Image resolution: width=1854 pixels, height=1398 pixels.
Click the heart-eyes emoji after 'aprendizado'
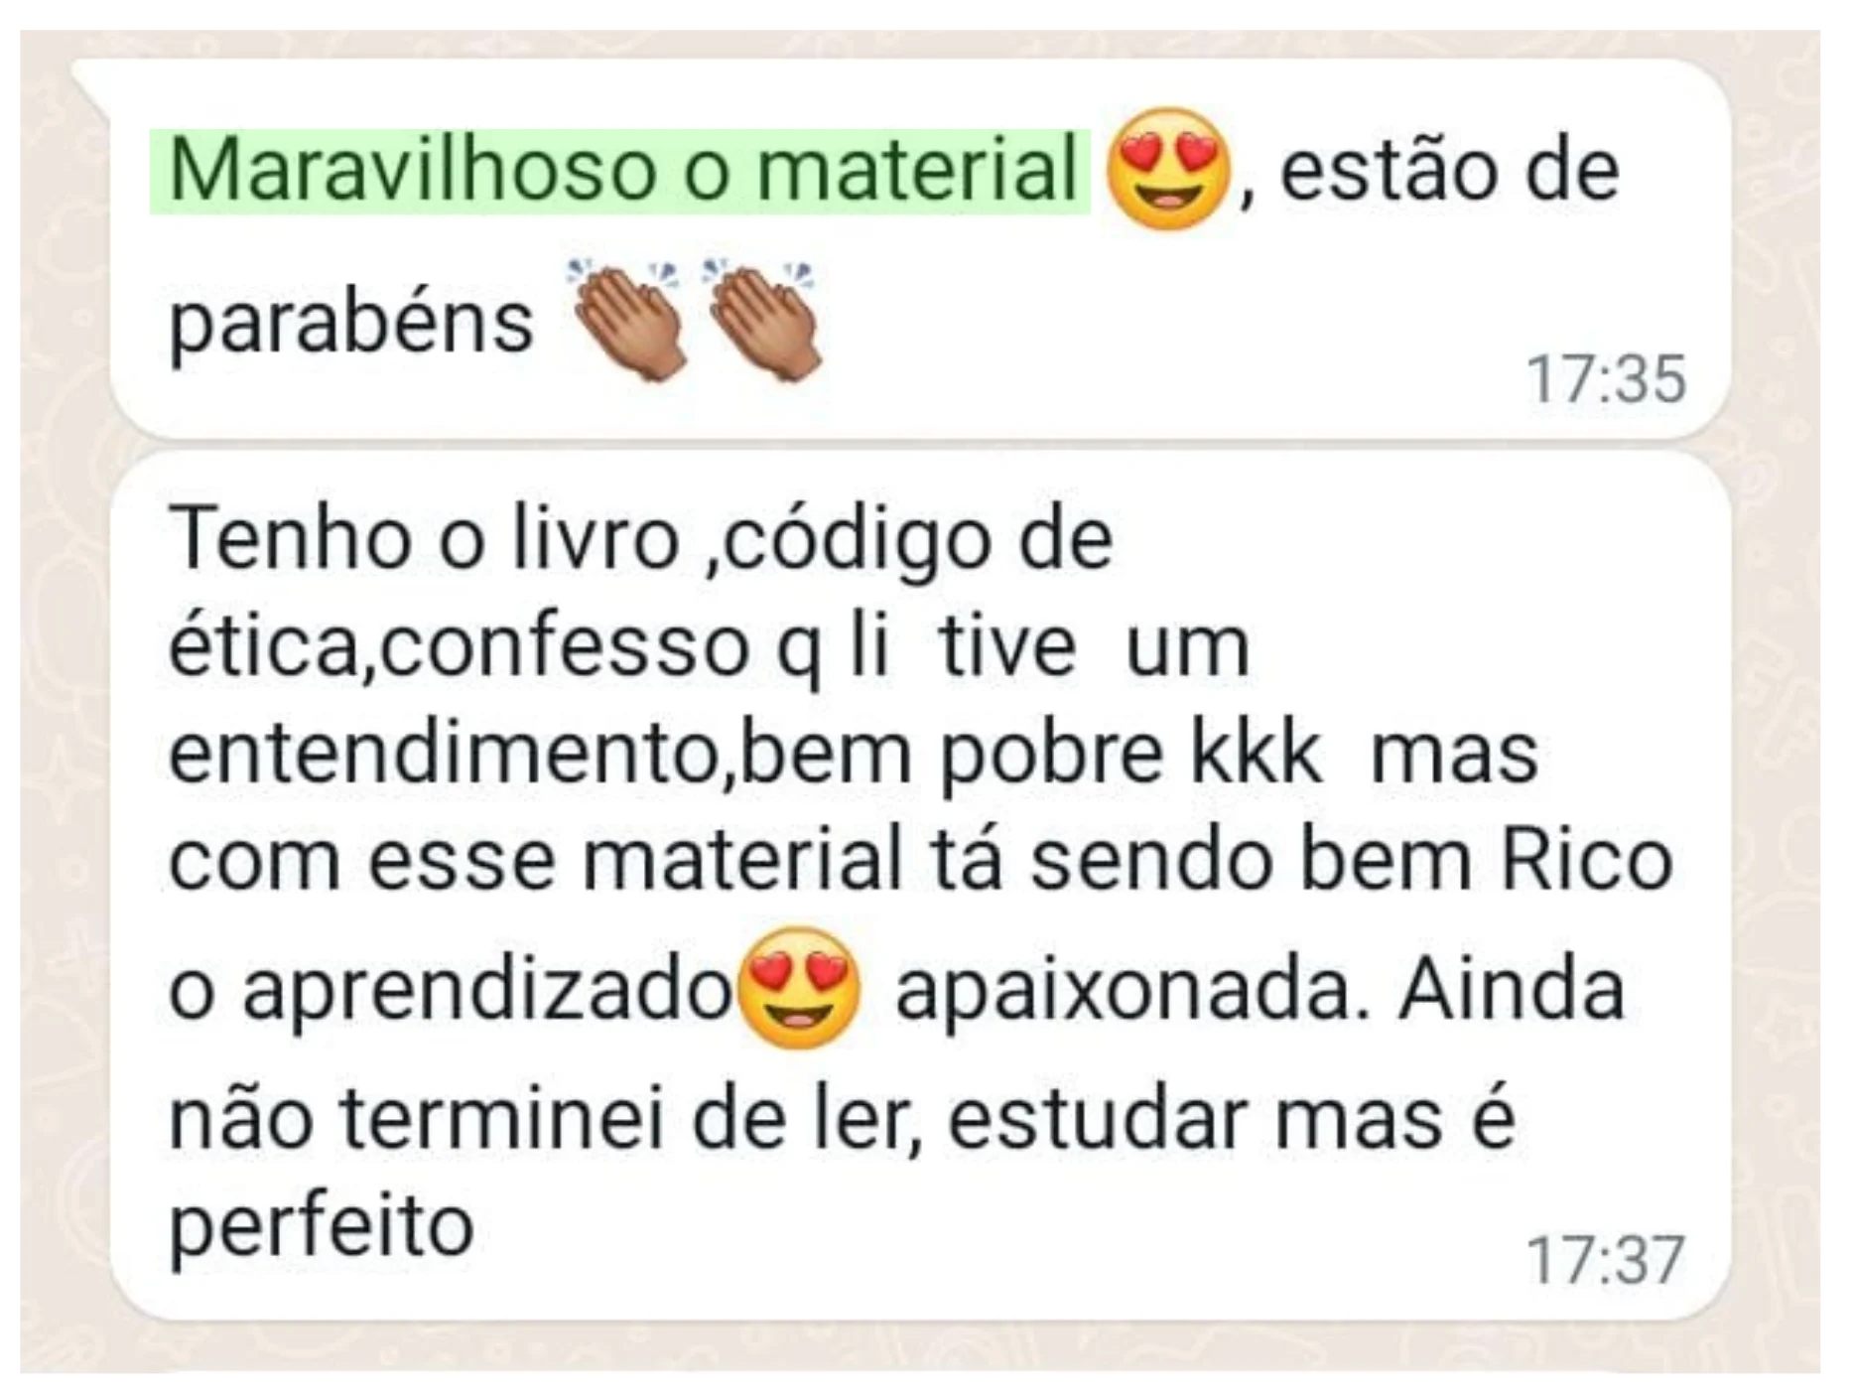tap(800, 988)
